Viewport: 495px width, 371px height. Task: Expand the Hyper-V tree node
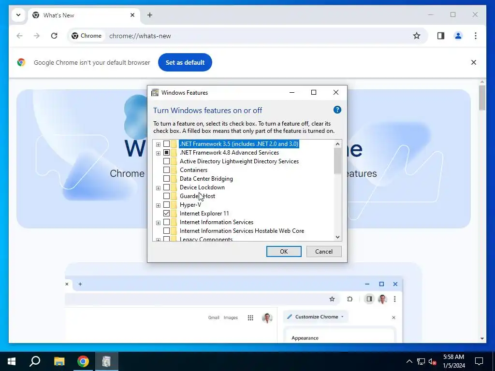pyautogui.click(x=158, y=205)
